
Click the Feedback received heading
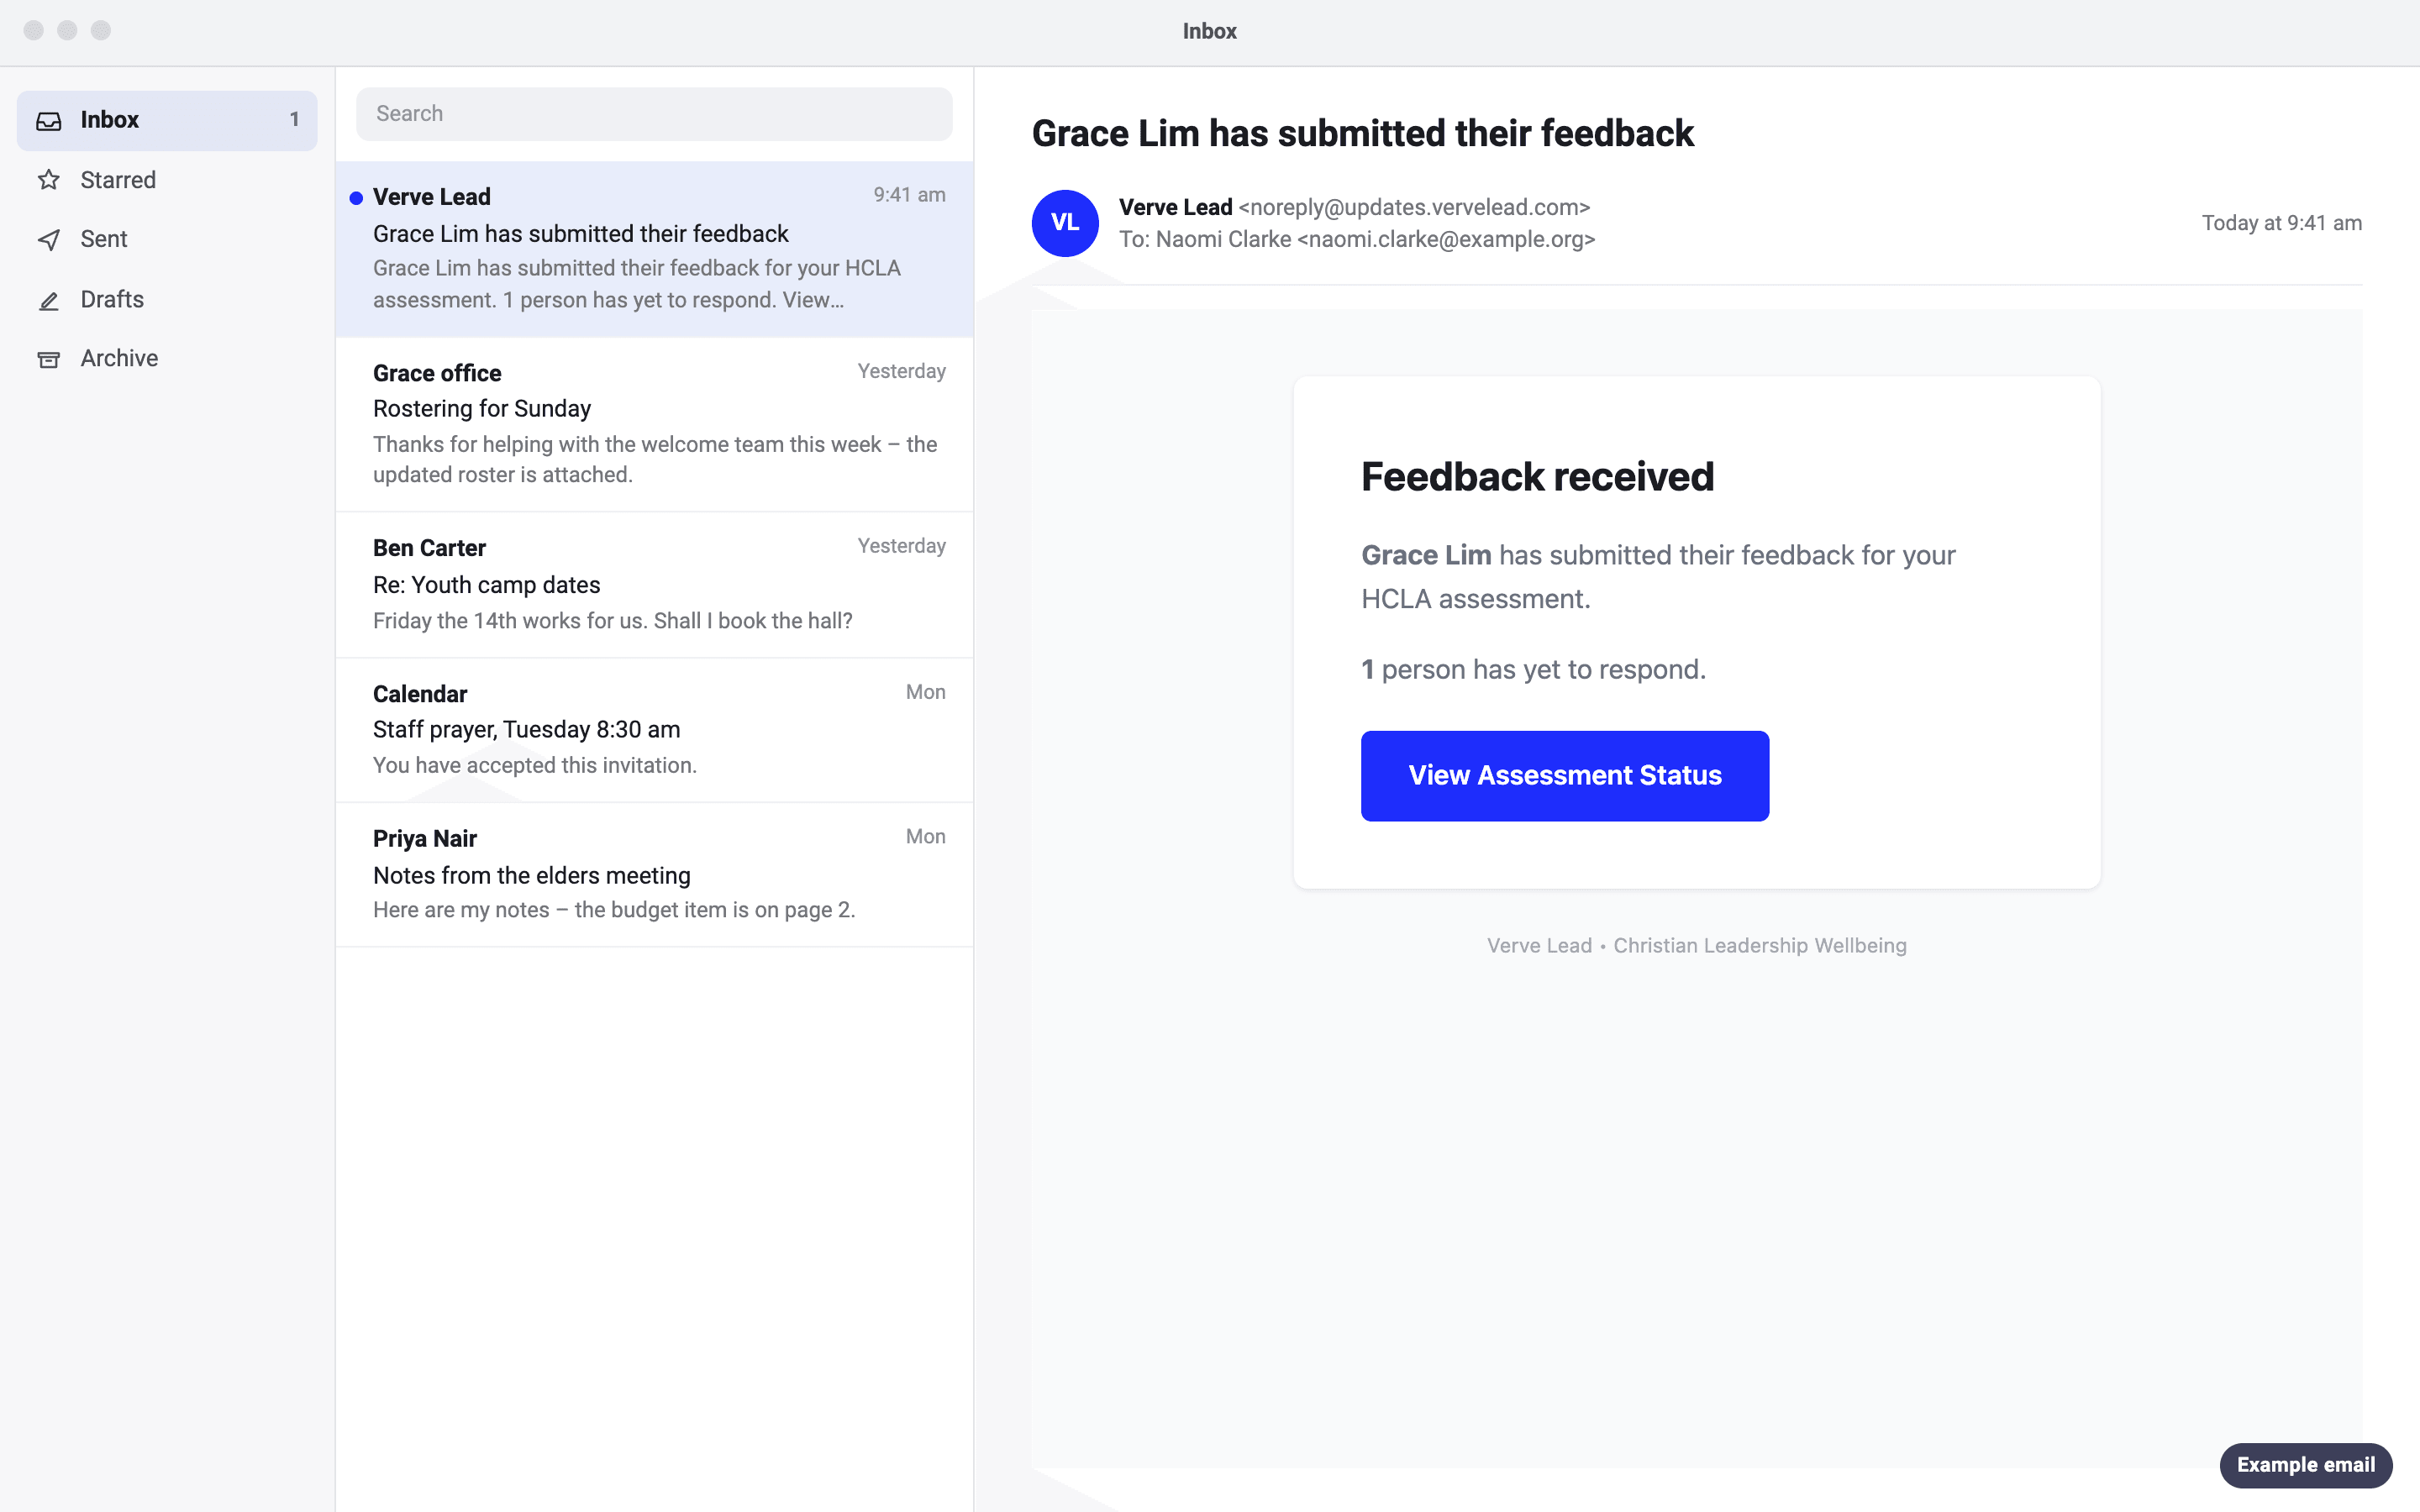[x=1537, y=477]
